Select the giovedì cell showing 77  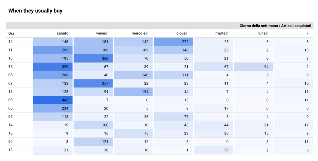(173, 117)
